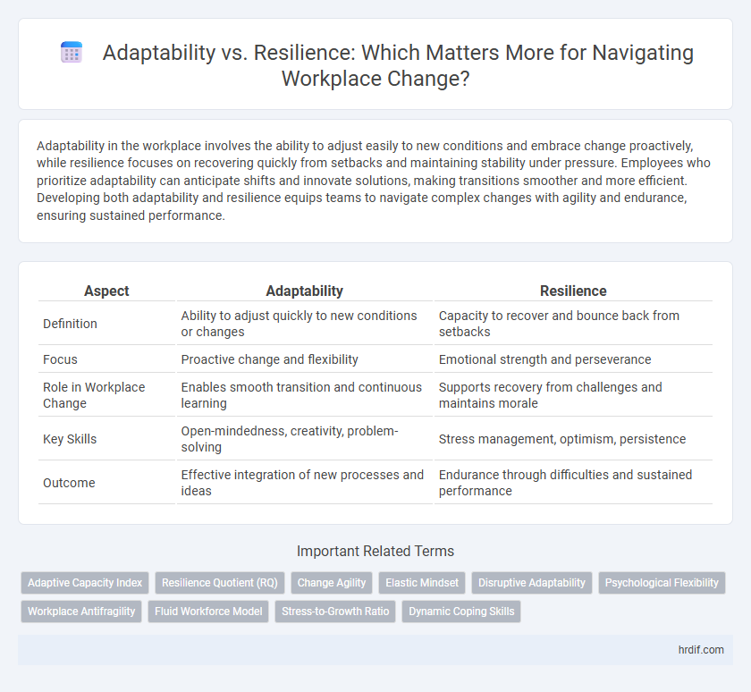Open the Dynamic Coping Skills tag
The width and height of the screenshot is (751, 692).
coord(461,612)
